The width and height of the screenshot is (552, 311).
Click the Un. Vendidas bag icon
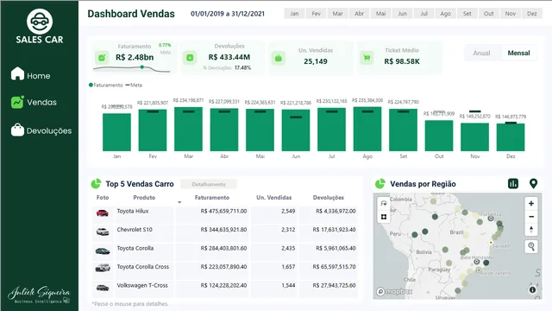278,58
